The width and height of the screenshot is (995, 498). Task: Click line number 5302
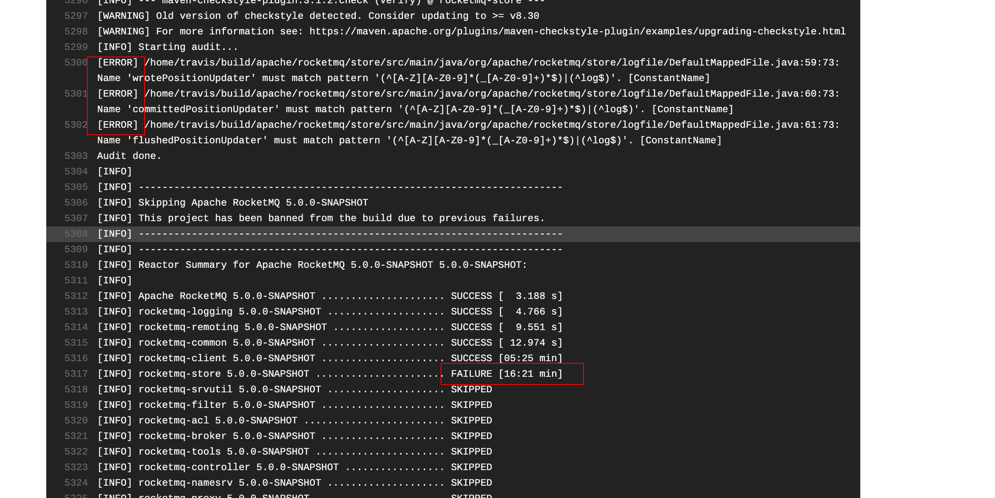tap(76, 125)
